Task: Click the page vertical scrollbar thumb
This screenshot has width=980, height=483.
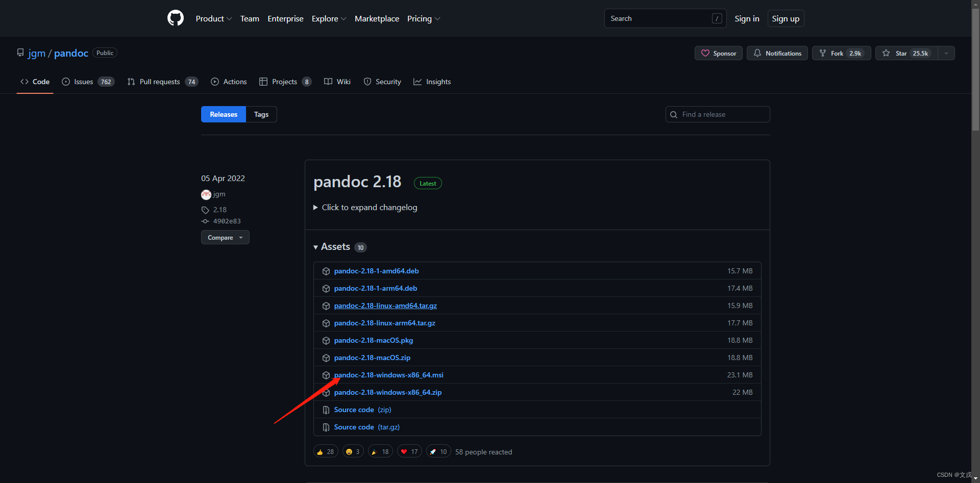Action: 975,69
